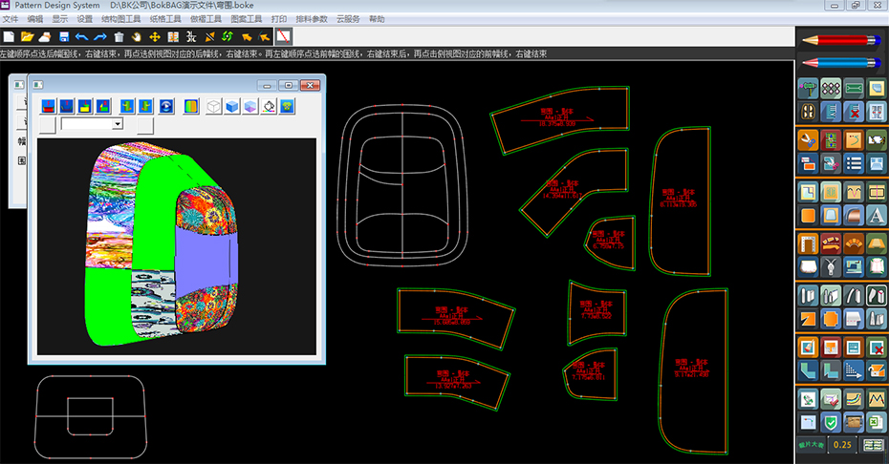Open the 文件 menu
The image size is (889, 464).
11,19
